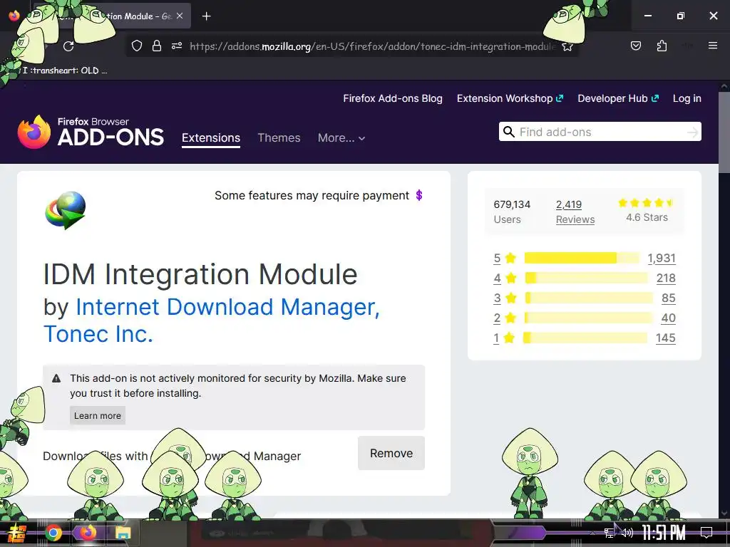This screenshot has height=547, width=730.
Task: Click the purple dollar payment icon
Action: point(419,195)
